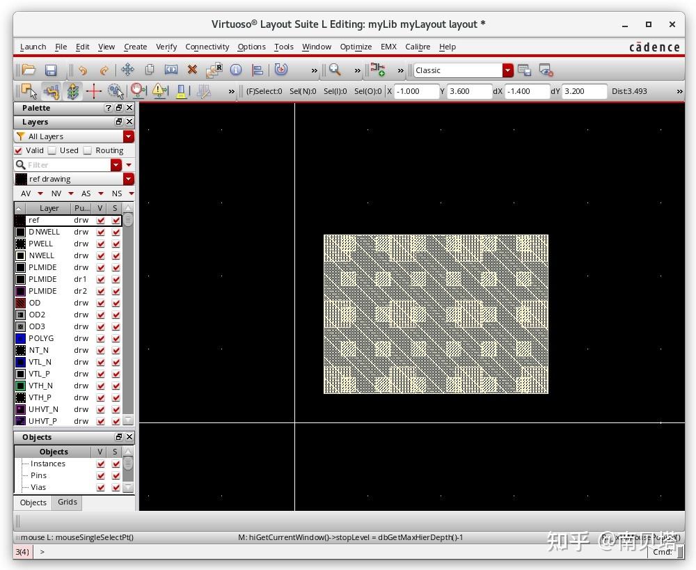Click the magnifier zoom icon in toolbar
The width and height of the screenshot is (696, 570).
[x=335, y=70]
